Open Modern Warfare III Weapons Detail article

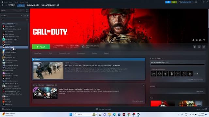point(92,66)
